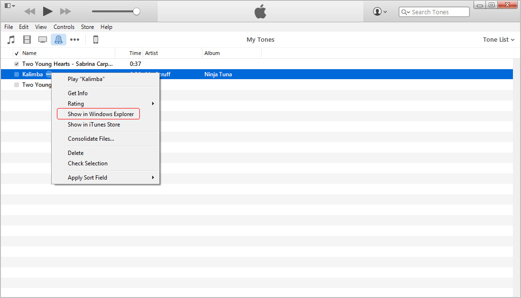The image size is (521, 298).
Task: Minimize the iTunes window
Action: (479, 5)
